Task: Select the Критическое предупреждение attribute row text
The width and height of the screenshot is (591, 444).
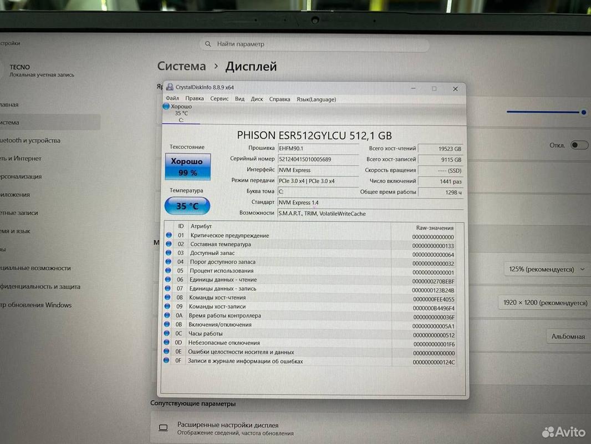Action: click(230, 235)
